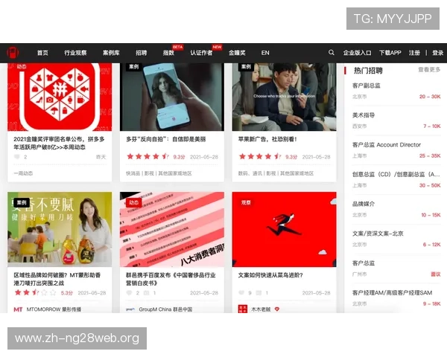
Task: Click the heart badge beside 木木老贼
Action: 277,309
